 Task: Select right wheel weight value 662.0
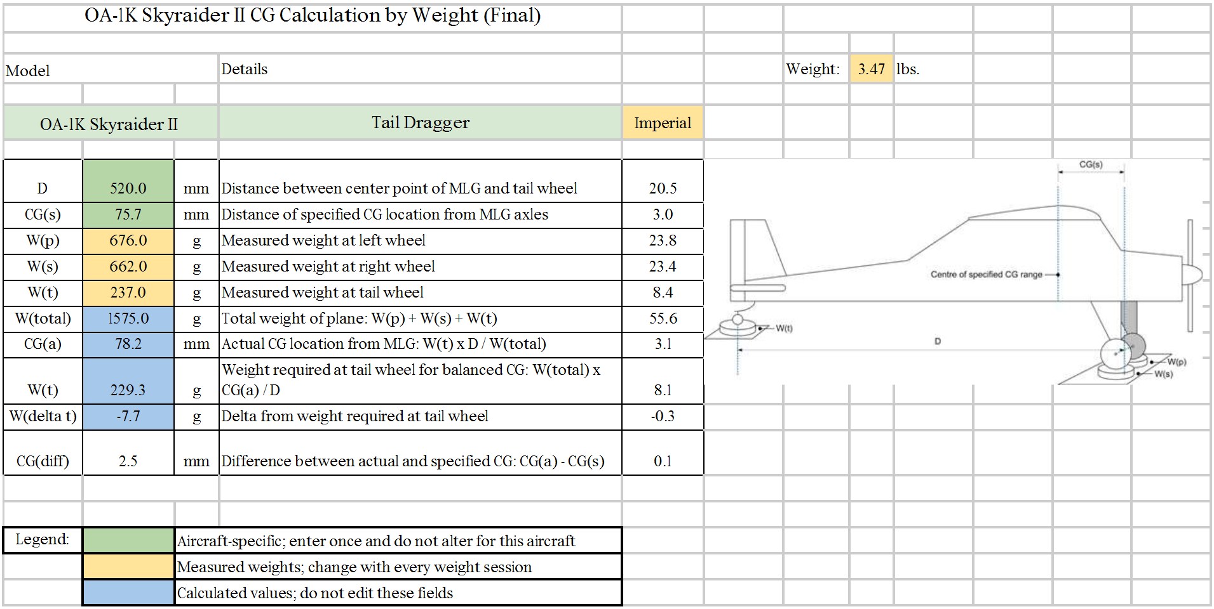128,266
